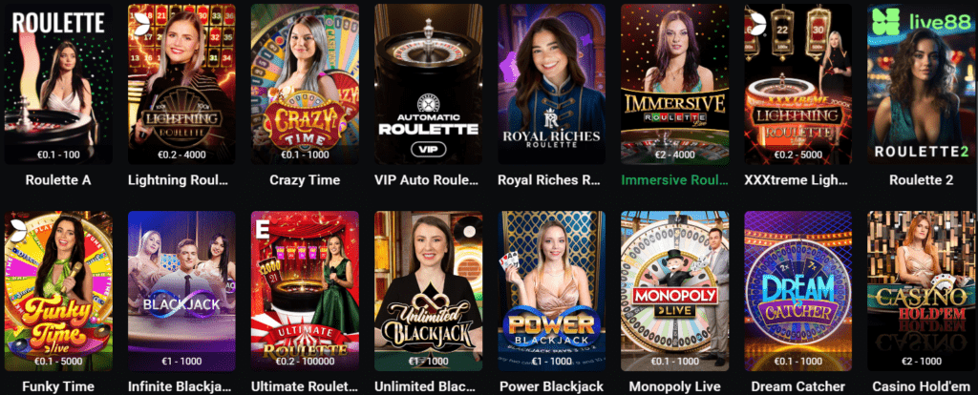Screen dimensions: 978x395
Task: Open the Crazy Time game thumbnail
Action: [305, 84]
